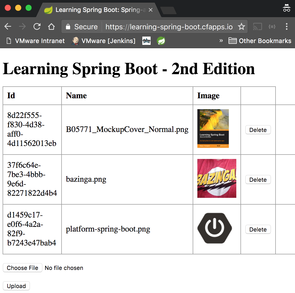Click the Id column header
The width and height of the screenshot is (295, 293).
point(11,96)
